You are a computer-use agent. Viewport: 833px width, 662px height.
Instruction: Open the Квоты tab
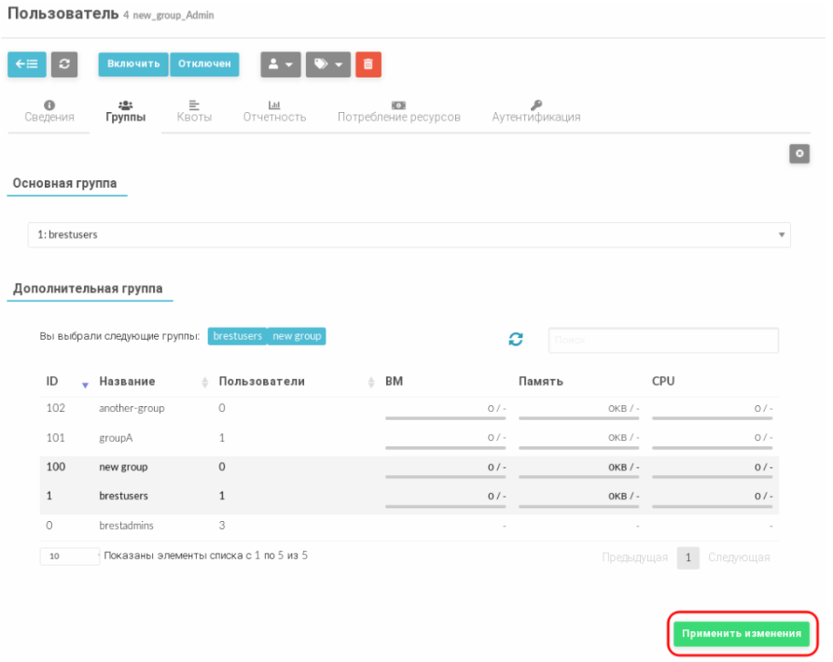tap(194, 111)
